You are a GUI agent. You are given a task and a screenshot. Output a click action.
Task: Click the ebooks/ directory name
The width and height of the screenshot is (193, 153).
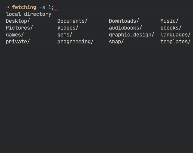171,28
